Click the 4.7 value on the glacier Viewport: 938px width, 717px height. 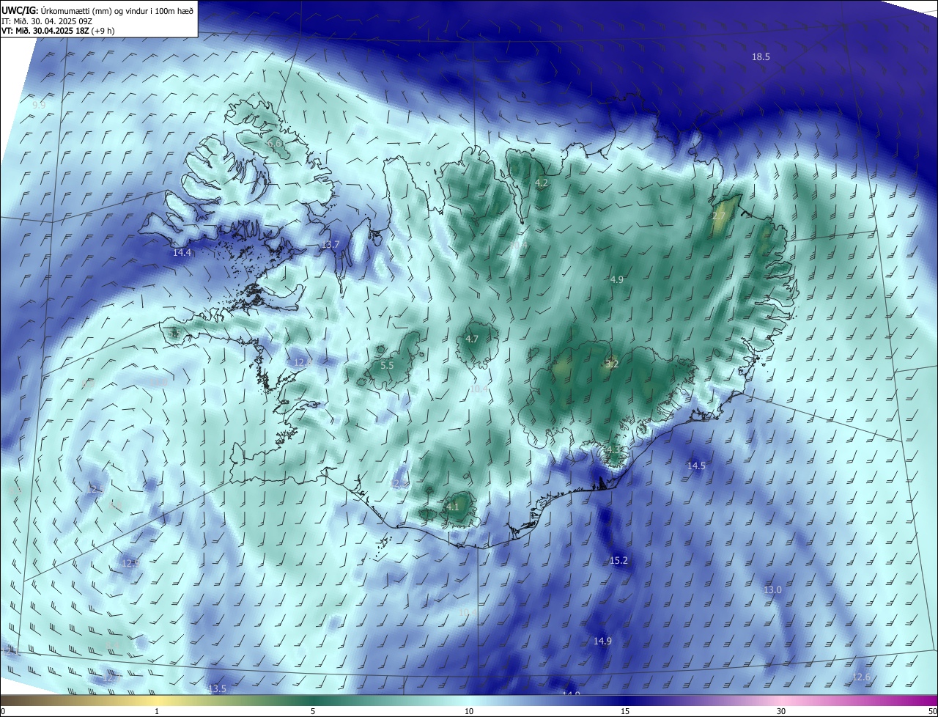[x=472, y=339]
